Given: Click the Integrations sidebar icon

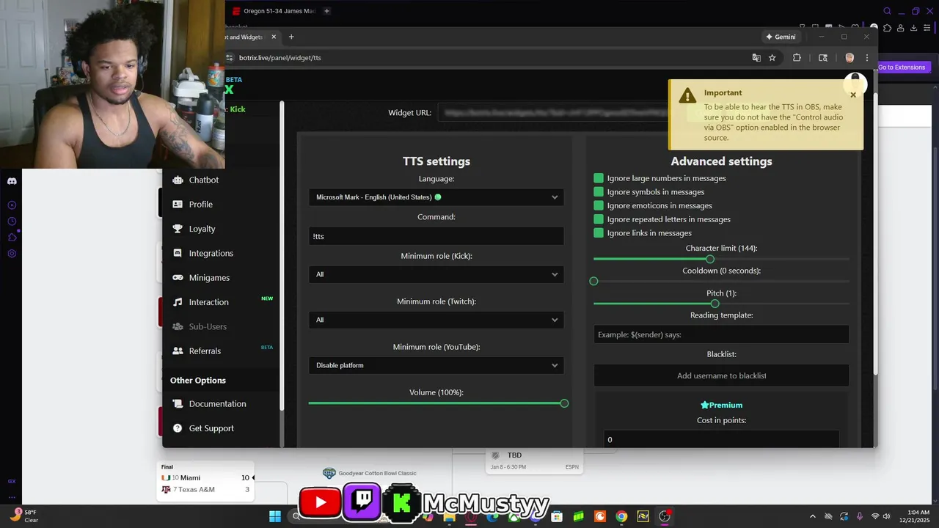Looking at the screenshot, I should coord(178,253).
